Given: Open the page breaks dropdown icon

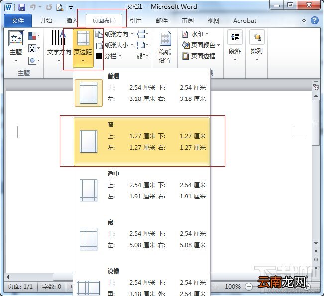Looking at the screenshot, I should 142,34.
